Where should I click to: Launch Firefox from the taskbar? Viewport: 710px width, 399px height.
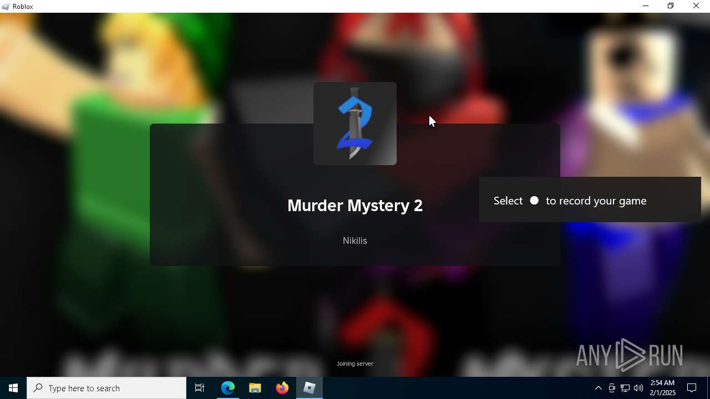pos(282,388)
